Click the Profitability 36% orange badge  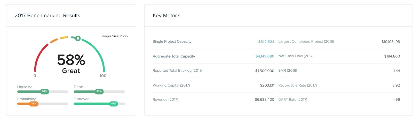click(34, 104)
